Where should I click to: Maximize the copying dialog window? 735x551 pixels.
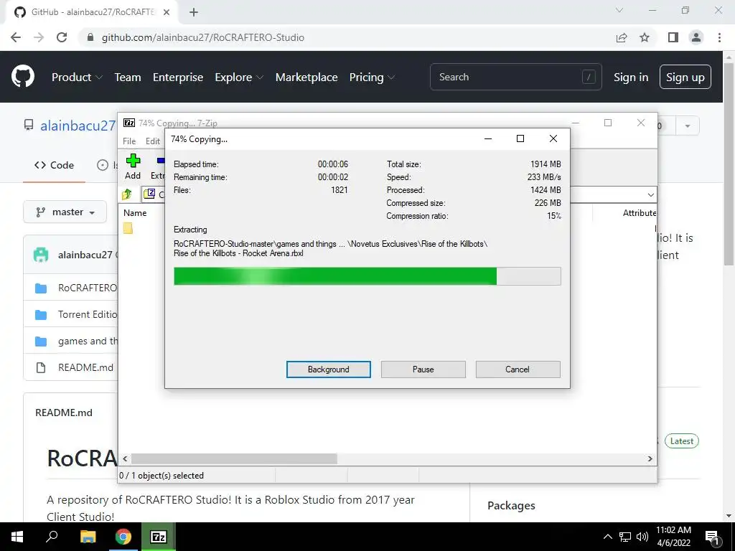tap(520, 138)
